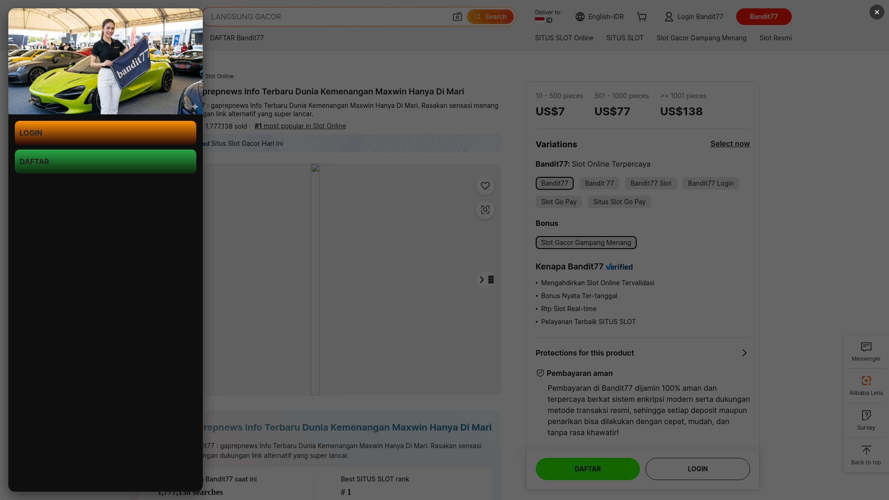
Task: Click the green DAFTAR button in popup
Action: click(x=106, y=162)
